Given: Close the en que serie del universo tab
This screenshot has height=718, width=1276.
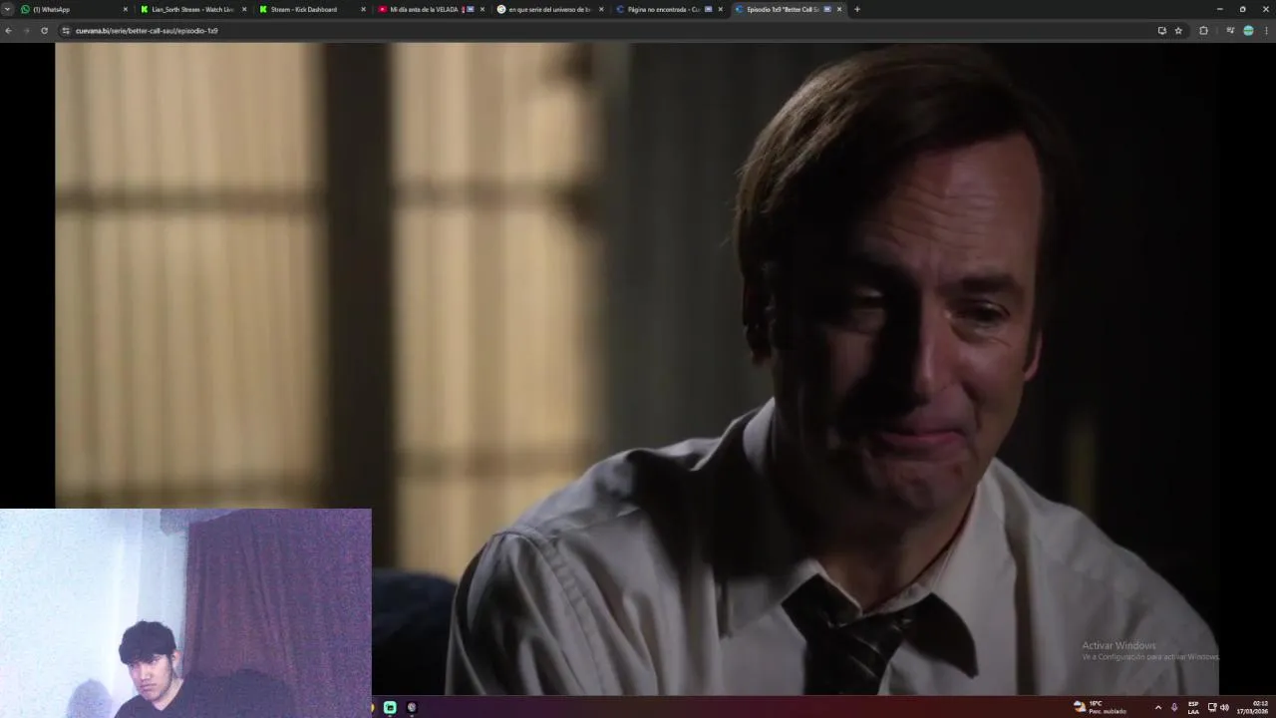Looking at the screenshot, I should click(601, 9).
